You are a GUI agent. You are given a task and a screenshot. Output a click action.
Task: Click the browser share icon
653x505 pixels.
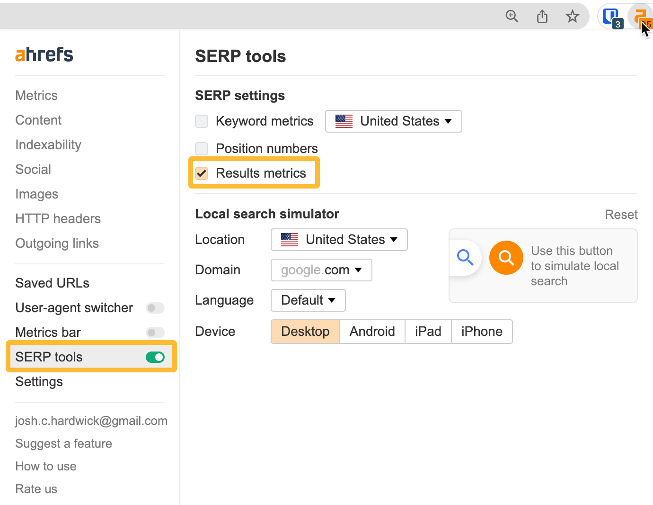pos(542,16)
